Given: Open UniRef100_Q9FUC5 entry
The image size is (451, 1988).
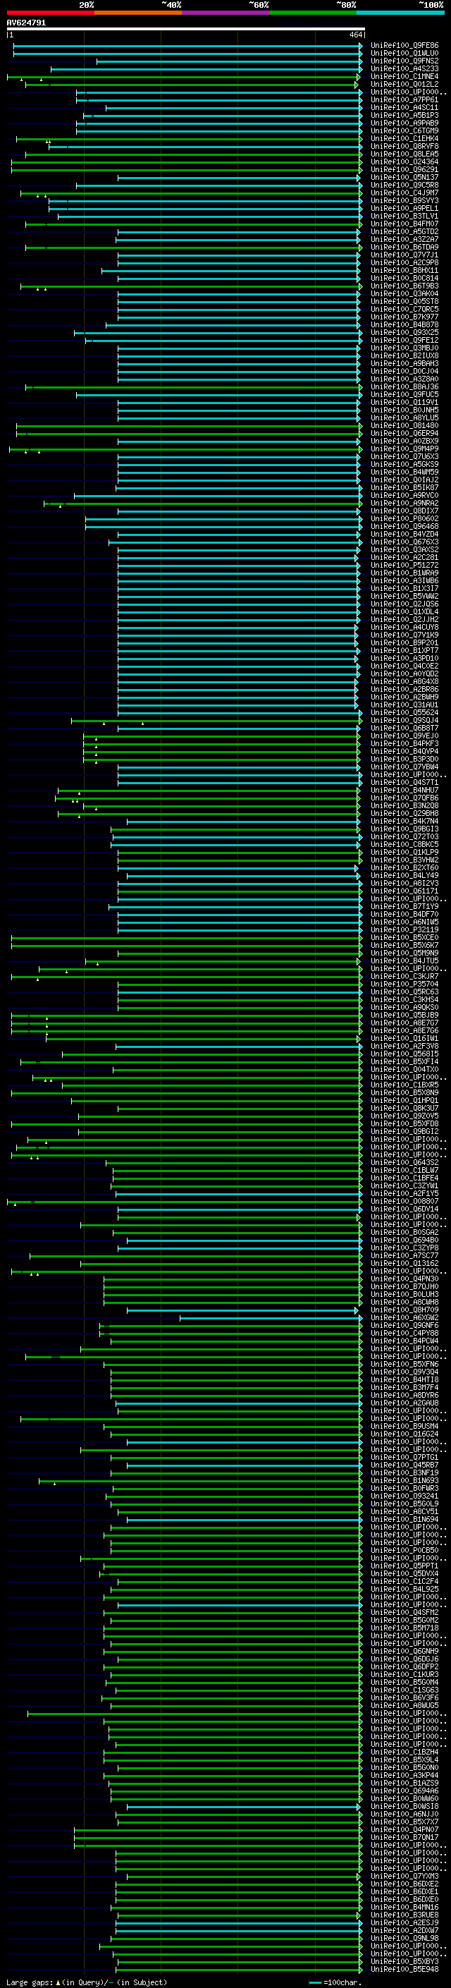Looking at the screenshot, I should 404,394.
